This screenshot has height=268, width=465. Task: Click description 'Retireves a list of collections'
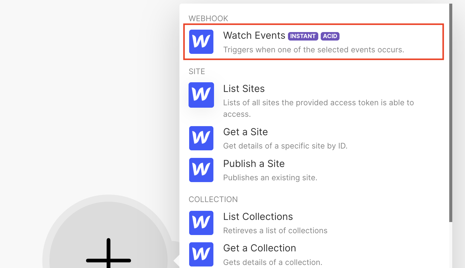(x=275, y=230)
